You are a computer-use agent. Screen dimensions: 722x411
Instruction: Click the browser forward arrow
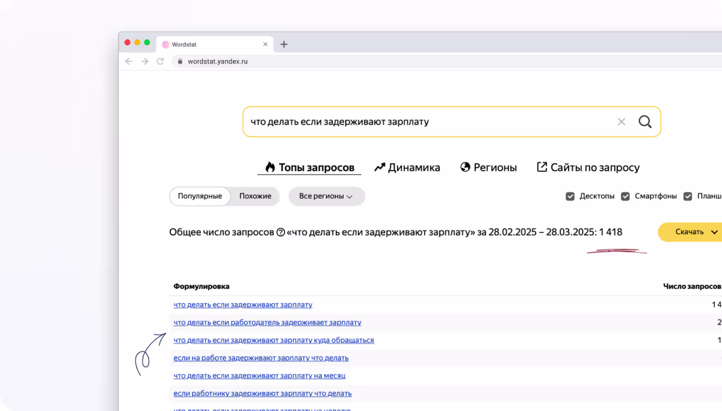(144, 61)
